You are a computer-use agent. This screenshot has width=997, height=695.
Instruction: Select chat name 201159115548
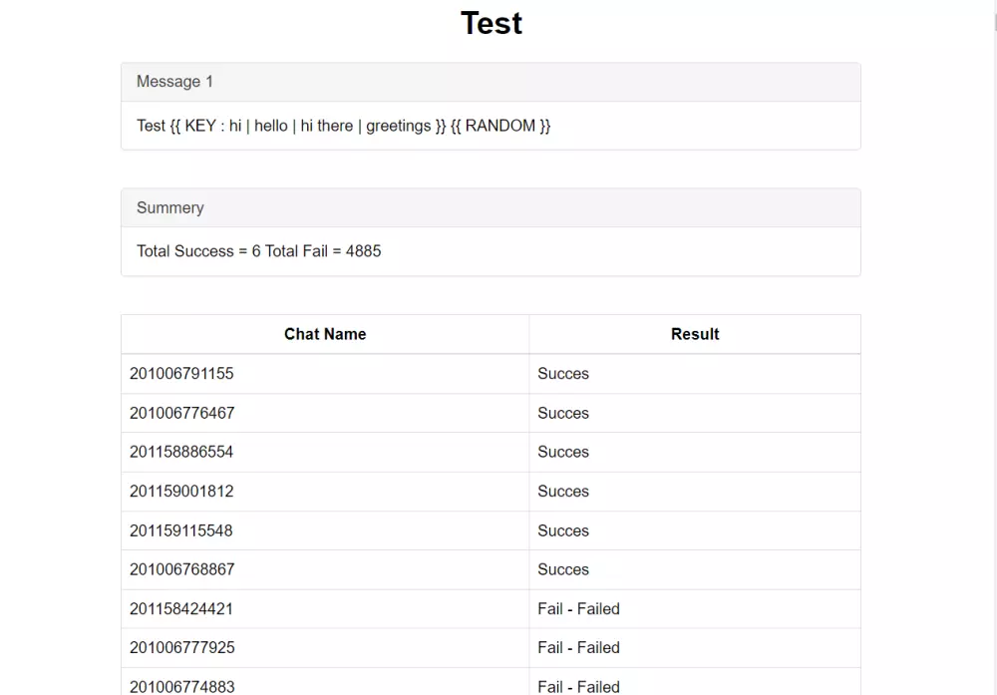(181, 530)
